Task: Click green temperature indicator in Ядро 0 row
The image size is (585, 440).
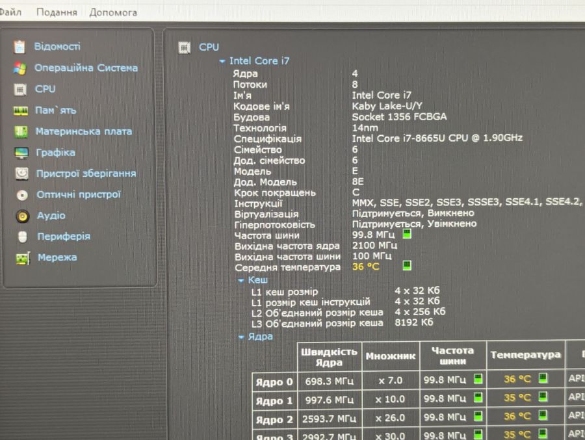Action: 543,378
